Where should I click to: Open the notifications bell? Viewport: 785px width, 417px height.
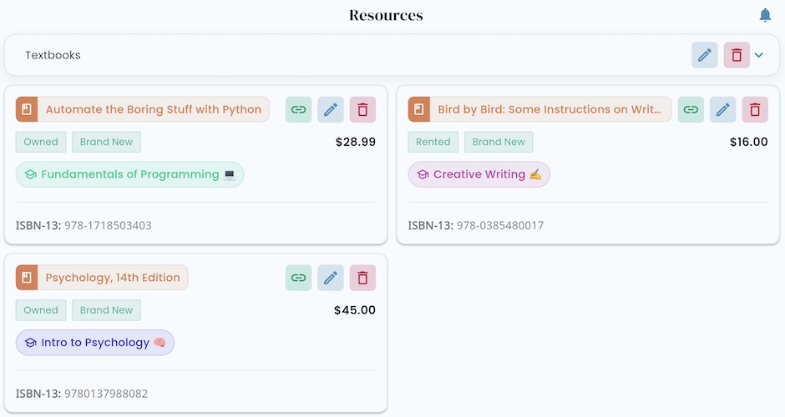coord(765,15)
